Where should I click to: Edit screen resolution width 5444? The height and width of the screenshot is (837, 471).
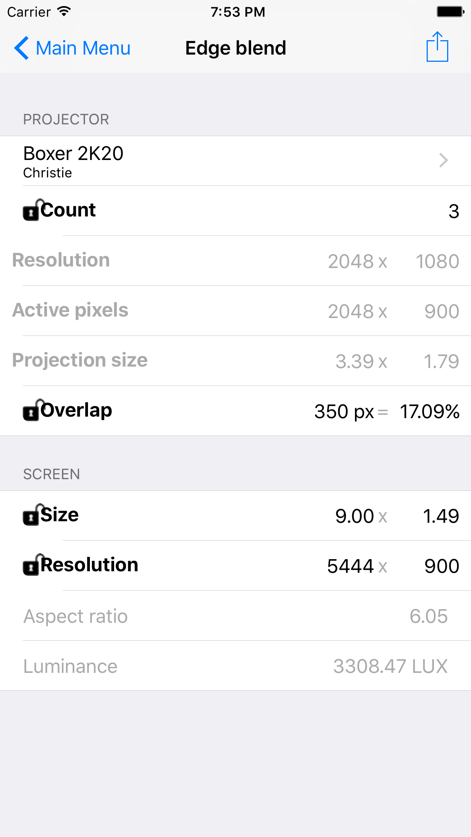tap(350, 566)
